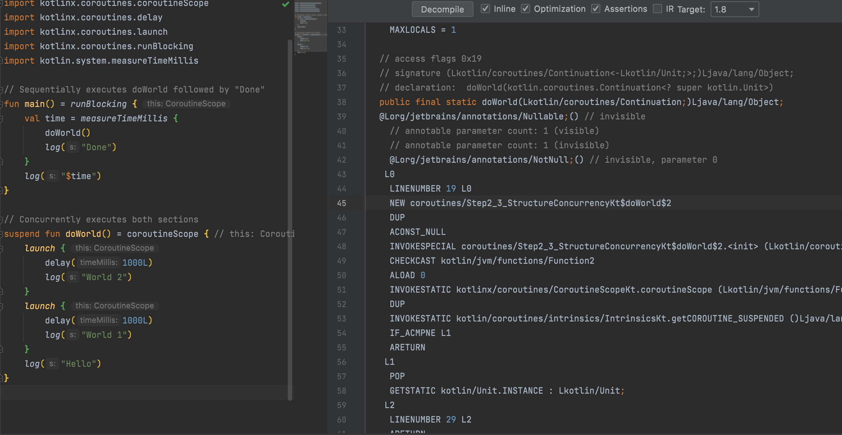Image resolution: width=842 pixels, height=435 pixels.
Task: Click the code minimap thumbnail
Action: pos(310,26)
